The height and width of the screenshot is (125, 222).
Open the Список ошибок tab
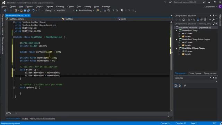click(x=13, y=119)
